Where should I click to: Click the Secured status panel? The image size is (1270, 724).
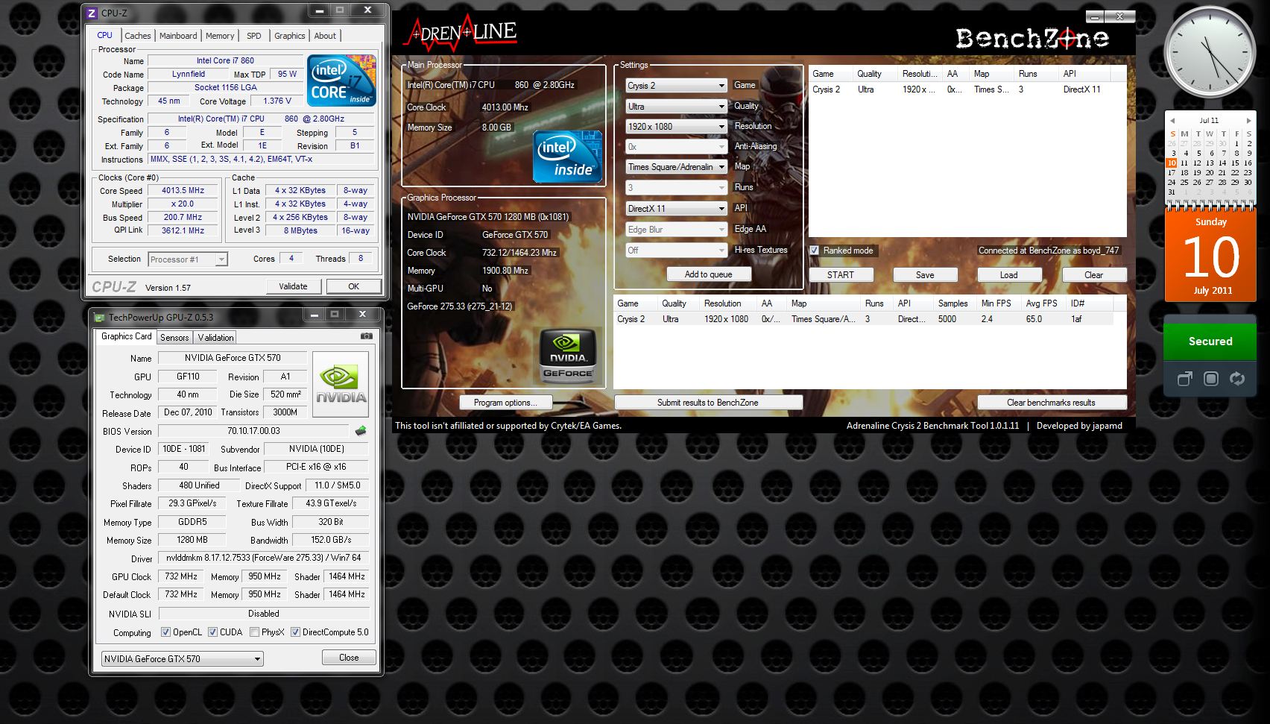click(1210, 341)
